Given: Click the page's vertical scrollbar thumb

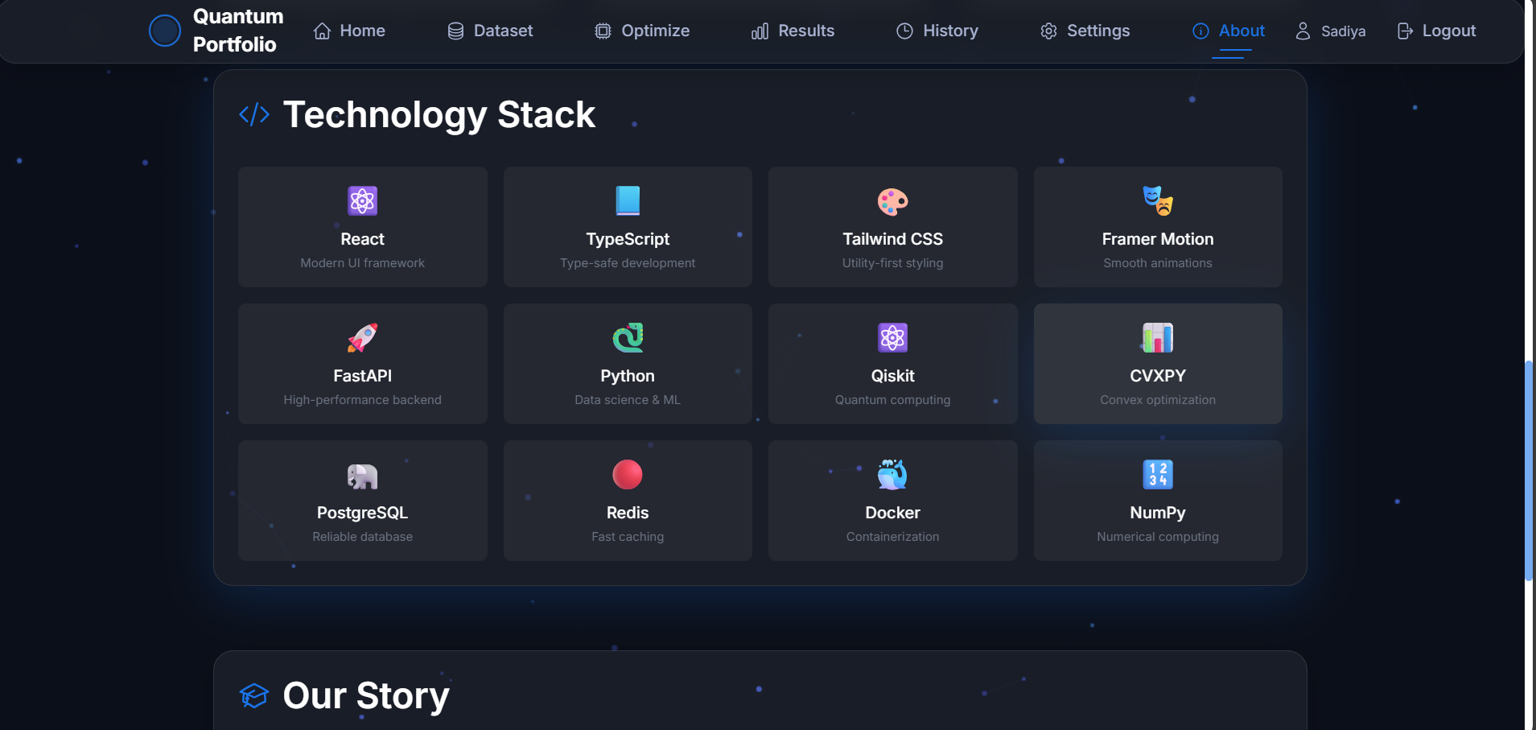Looking at the screenshot, I should pos(1529,471).
